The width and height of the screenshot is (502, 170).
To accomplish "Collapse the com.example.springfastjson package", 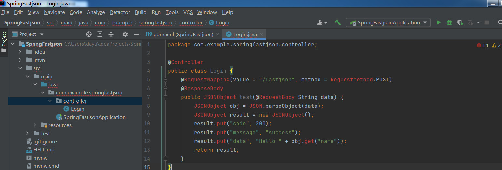I will point(43,93).
